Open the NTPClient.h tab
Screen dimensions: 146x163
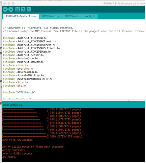pyautogui.click(x=72, y=16)
